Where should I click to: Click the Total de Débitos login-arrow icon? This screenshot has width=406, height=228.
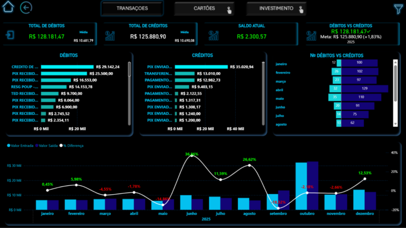pyautogui.click(x=10, y=35)
